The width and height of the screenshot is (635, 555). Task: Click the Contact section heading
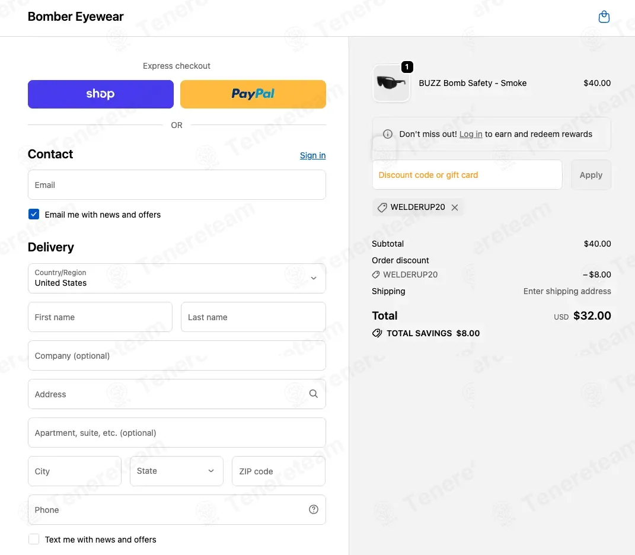coord(50,154)
